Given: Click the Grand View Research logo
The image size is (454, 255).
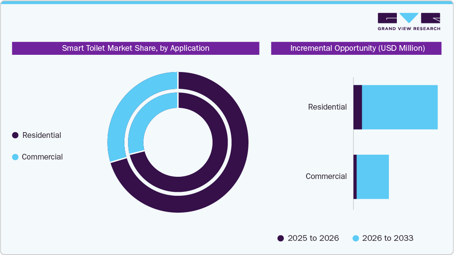Looking at the screenshot, I should click(409, 22).
